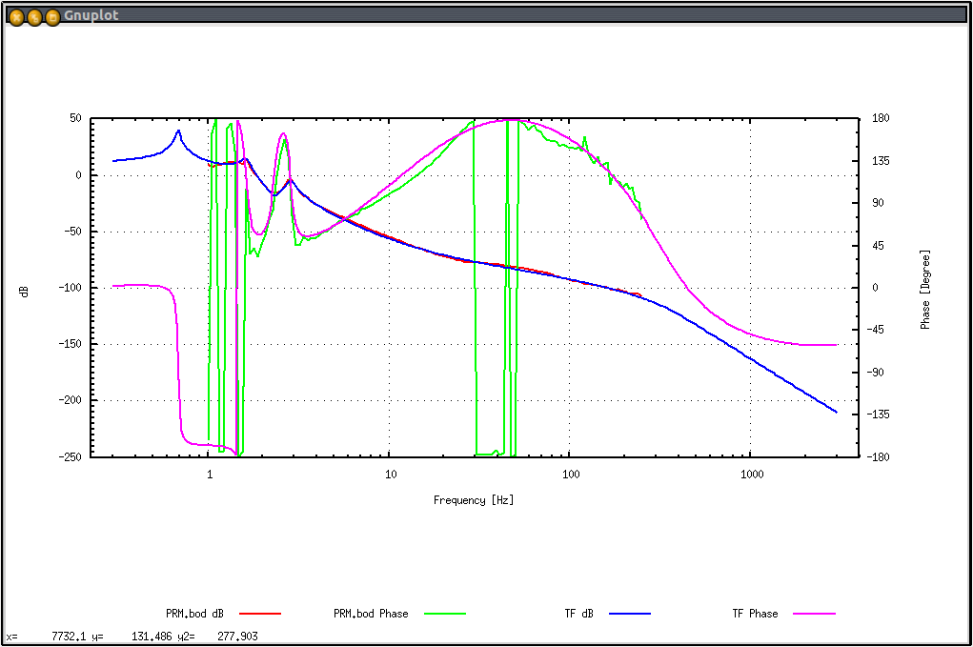Screen dimensions: 973x647
Task: Click the '-100' tick on dB axis
Action: 71,288
